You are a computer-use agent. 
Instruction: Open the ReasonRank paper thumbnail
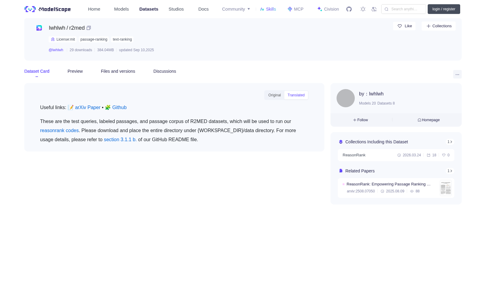click(x=446, y=188)
